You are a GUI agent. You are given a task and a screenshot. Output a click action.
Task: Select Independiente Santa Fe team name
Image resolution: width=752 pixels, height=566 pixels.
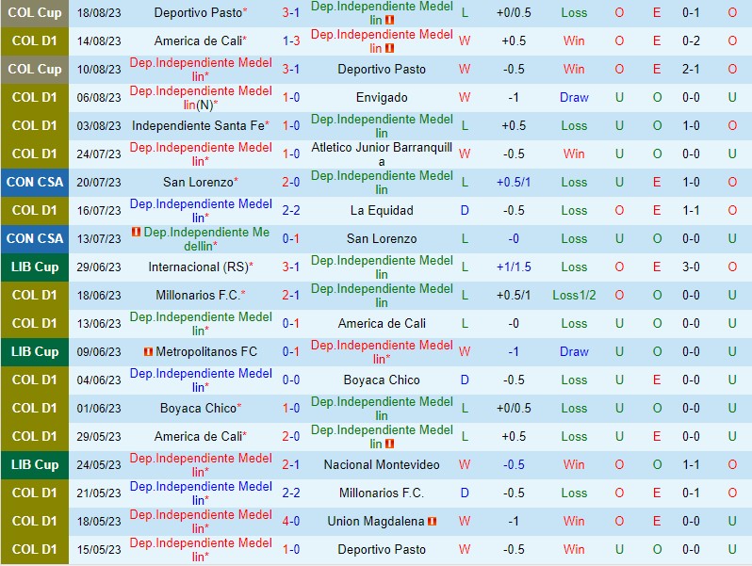[198, 126]
